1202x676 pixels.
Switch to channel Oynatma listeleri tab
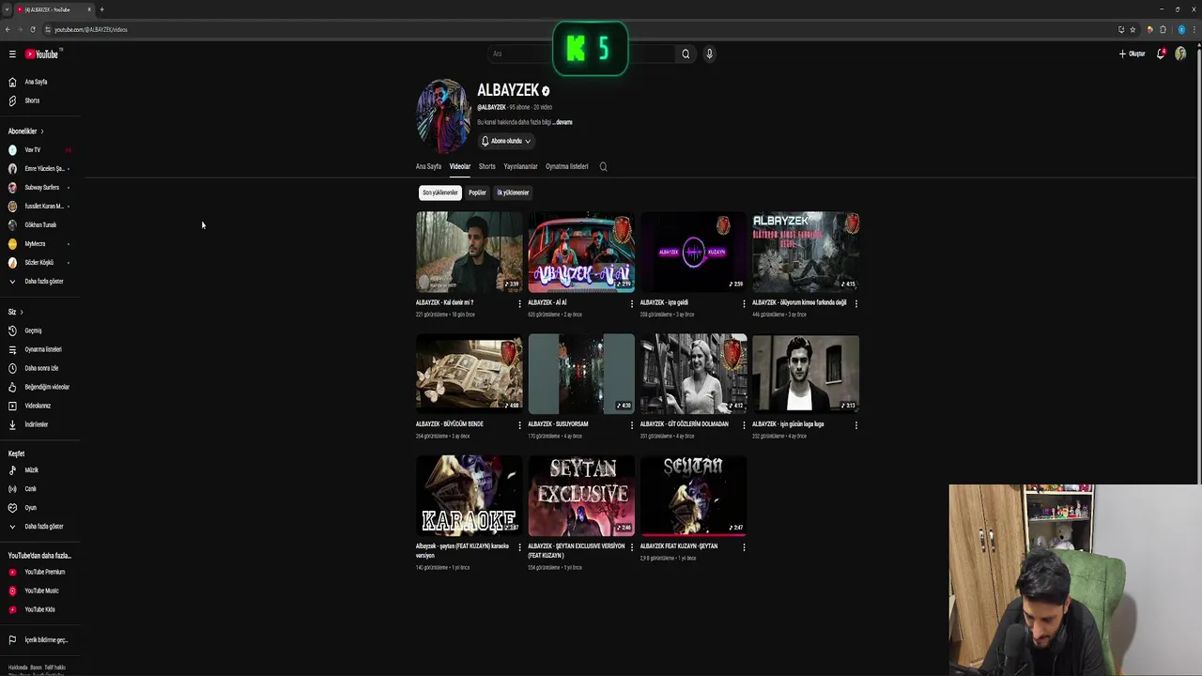pyautogui.click(x=567, y=167)
